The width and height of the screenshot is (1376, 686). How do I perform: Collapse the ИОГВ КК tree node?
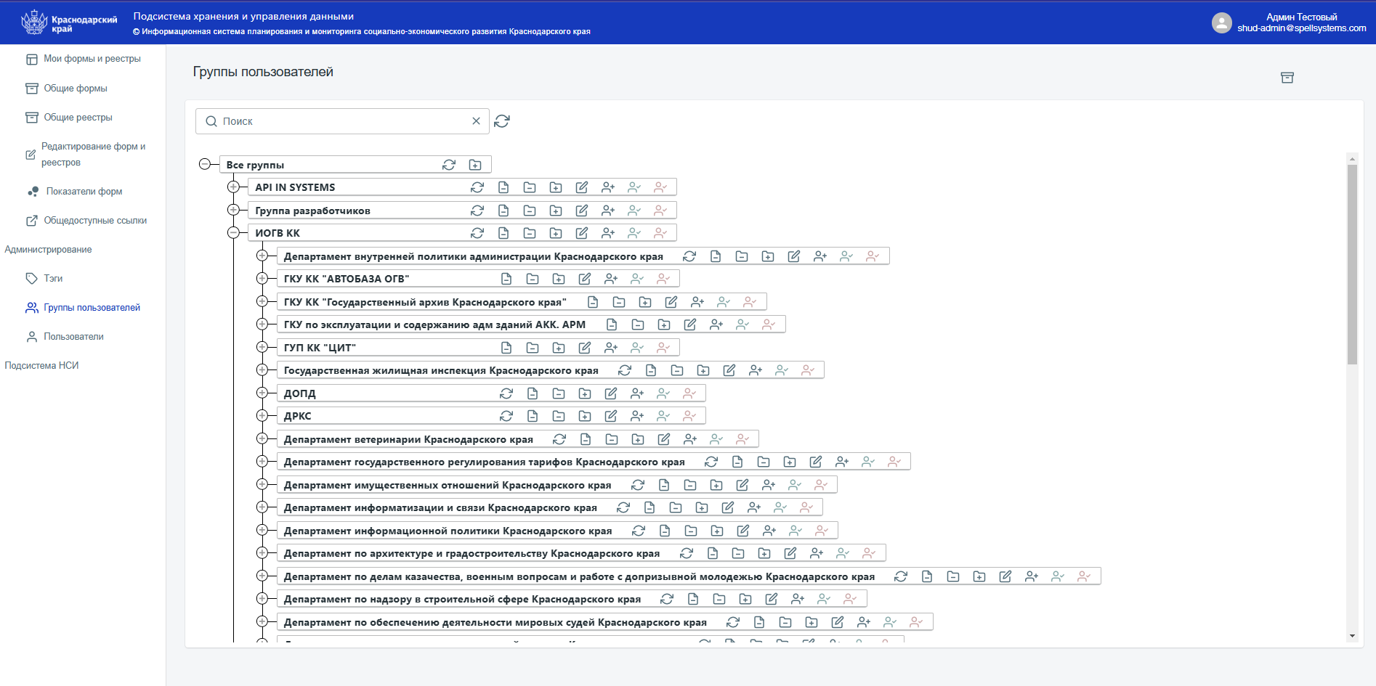pos(233,233)
